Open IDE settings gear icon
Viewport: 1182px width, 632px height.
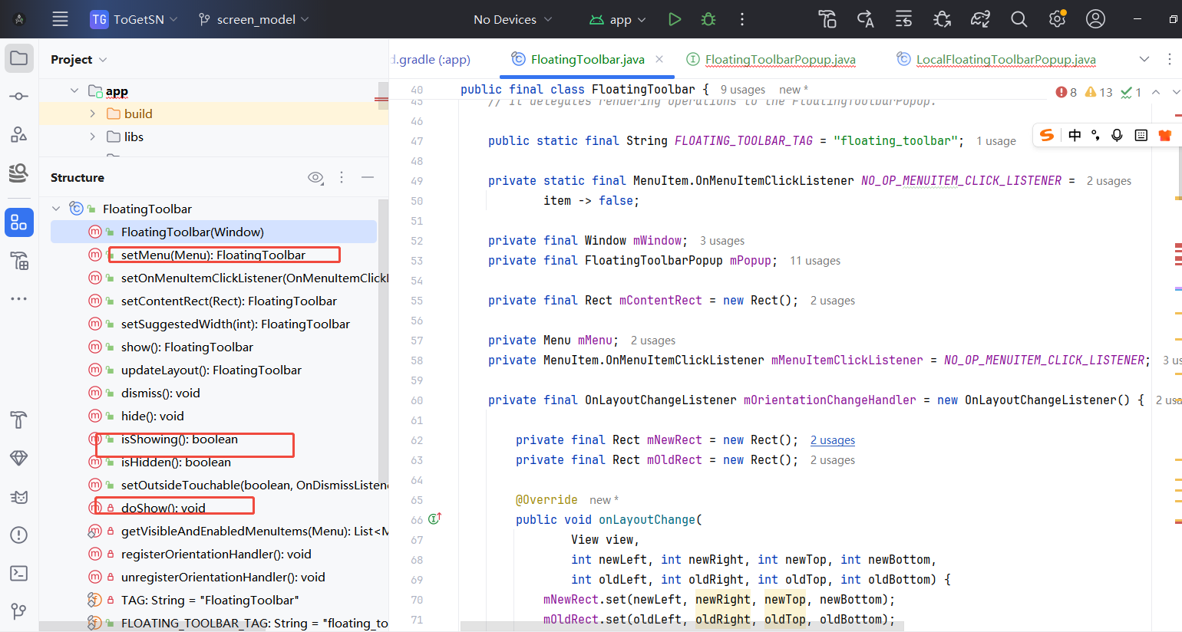[1058, 19]
